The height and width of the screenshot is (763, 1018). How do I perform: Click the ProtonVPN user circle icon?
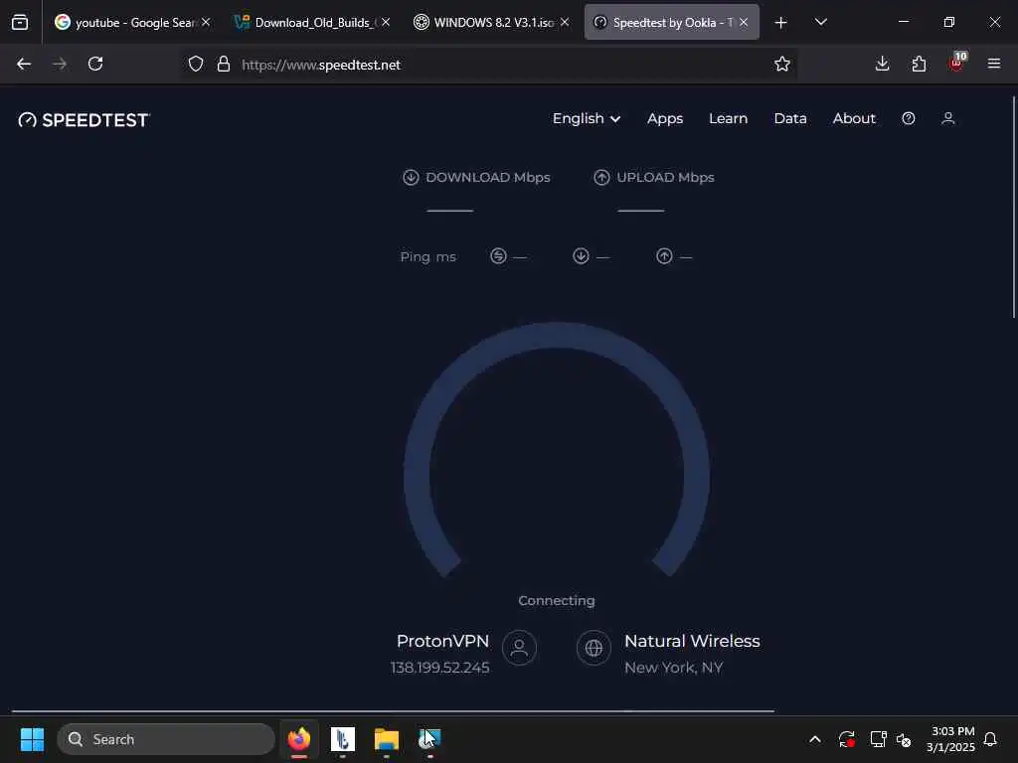click(x=519, y=648)
